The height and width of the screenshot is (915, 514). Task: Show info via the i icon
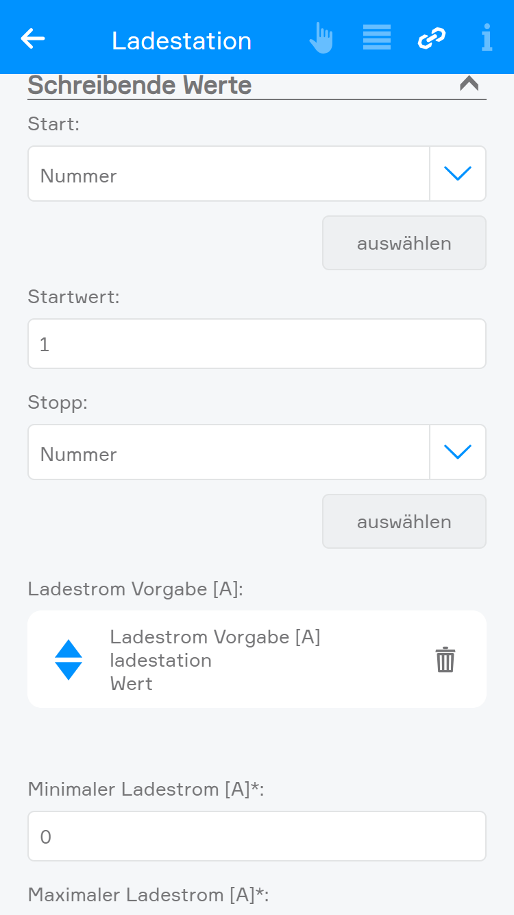point(487,38)
